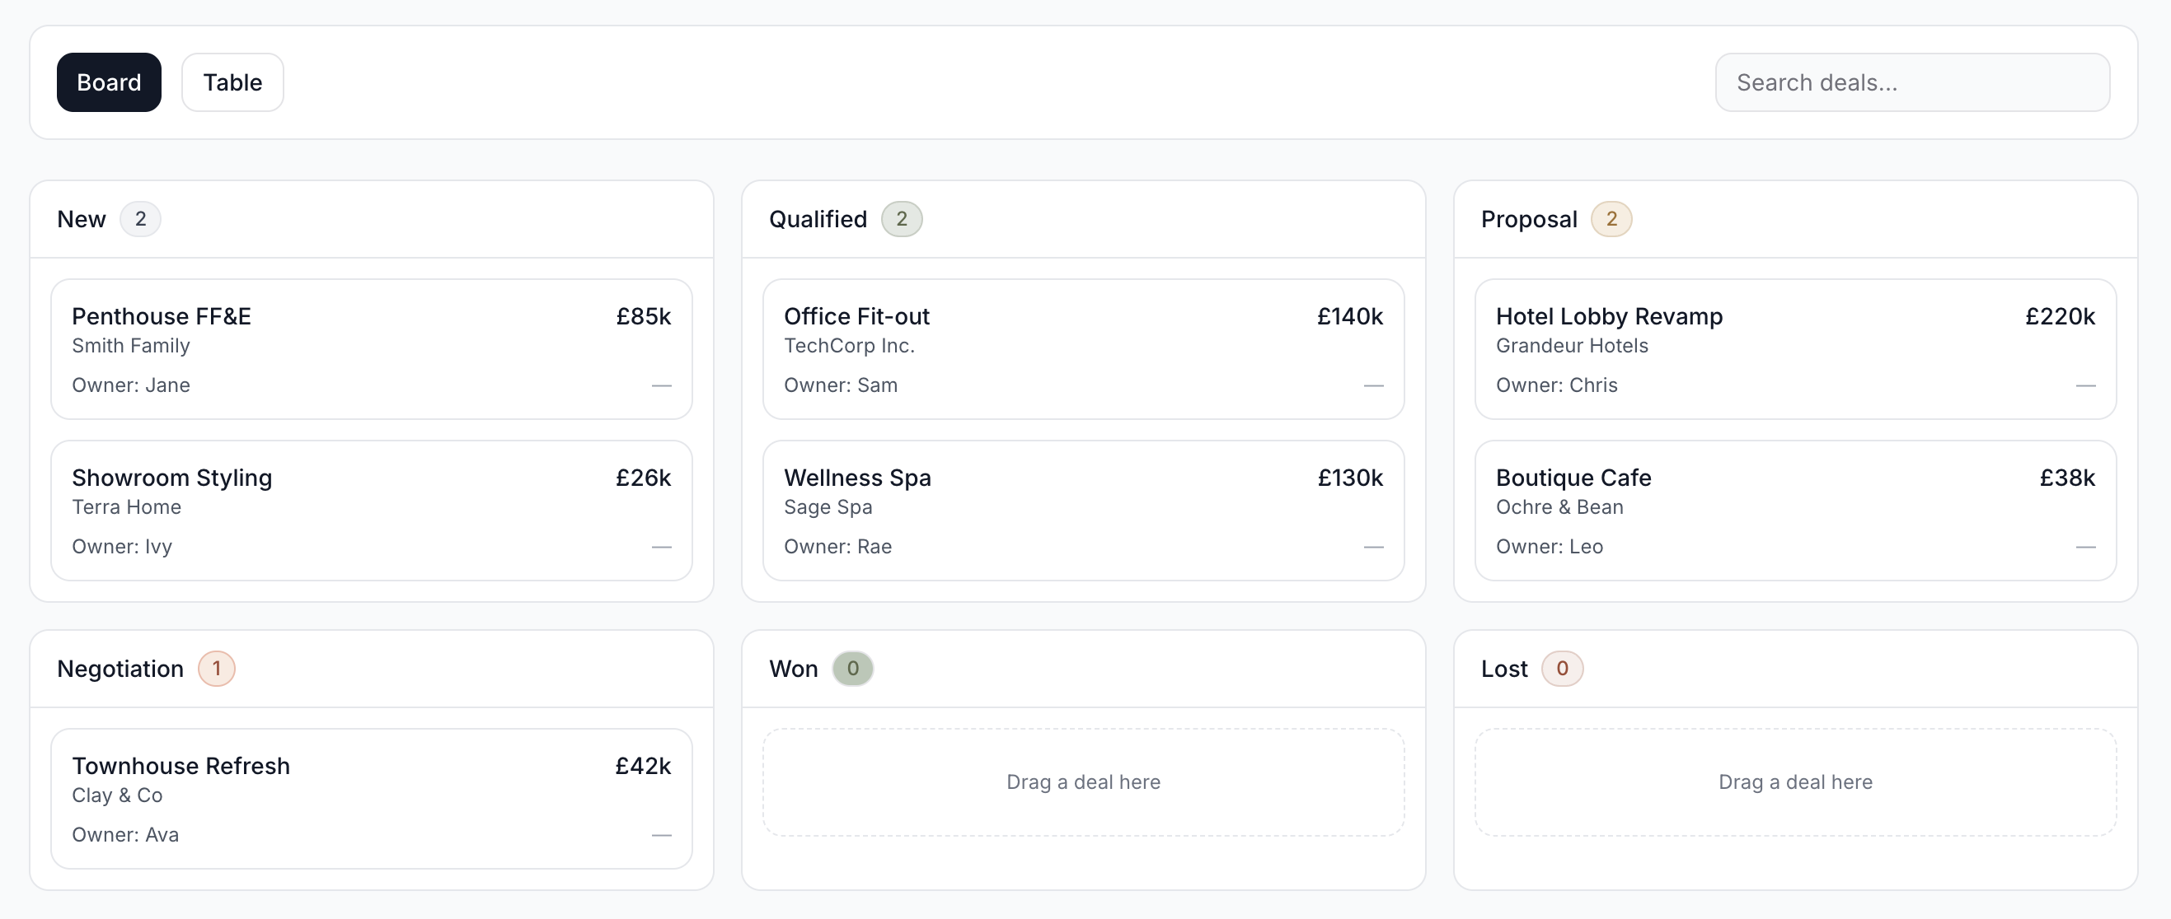This screenshot has height=919, width=2171.
Task: Open the Hotel Lobby Revamp deal
Action: (x=1796, y=348)
